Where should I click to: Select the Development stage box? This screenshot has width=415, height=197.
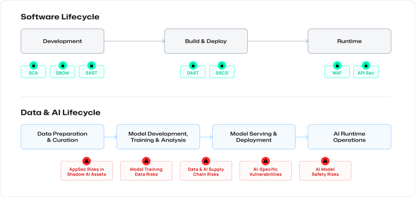[x=62, y=41]
